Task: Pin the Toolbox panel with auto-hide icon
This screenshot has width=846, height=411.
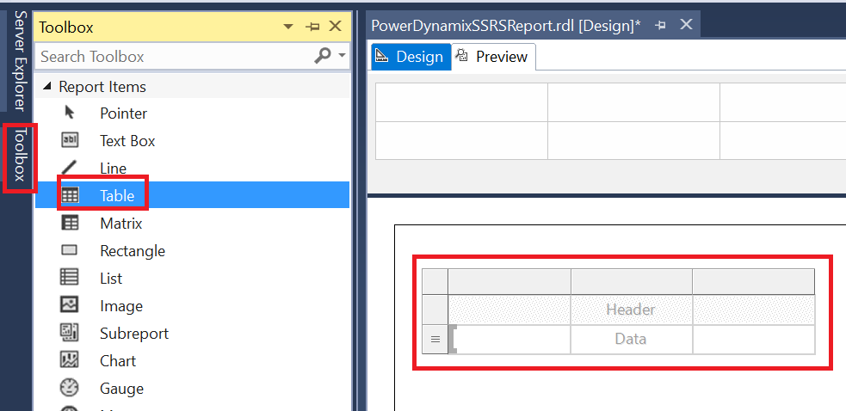Action: tap(312, 27)
